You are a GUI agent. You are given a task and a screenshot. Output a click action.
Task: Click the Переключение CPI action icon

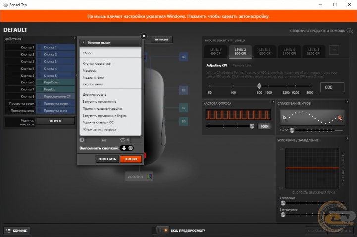(x=40, y=96)
